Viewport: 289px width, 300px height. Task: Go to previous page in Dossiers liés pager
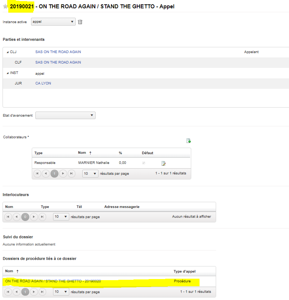pyautogui.click(x=17, y=292)
